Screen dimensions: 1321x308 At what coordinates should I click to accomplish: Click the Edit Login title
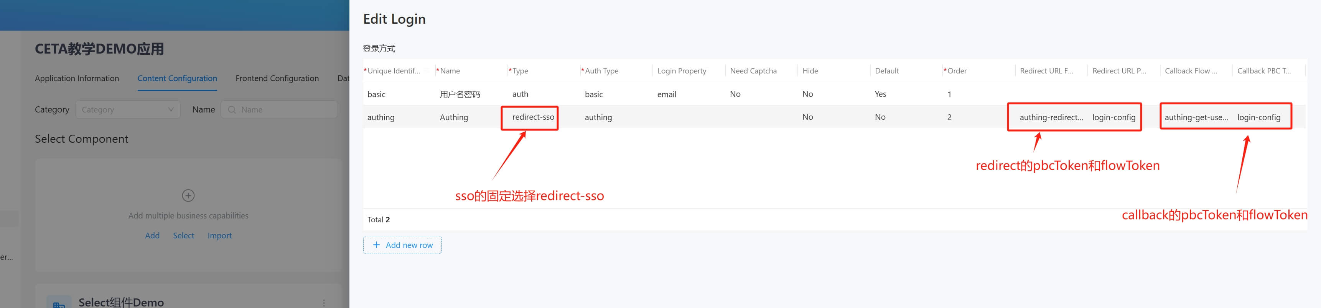point(394,19)
